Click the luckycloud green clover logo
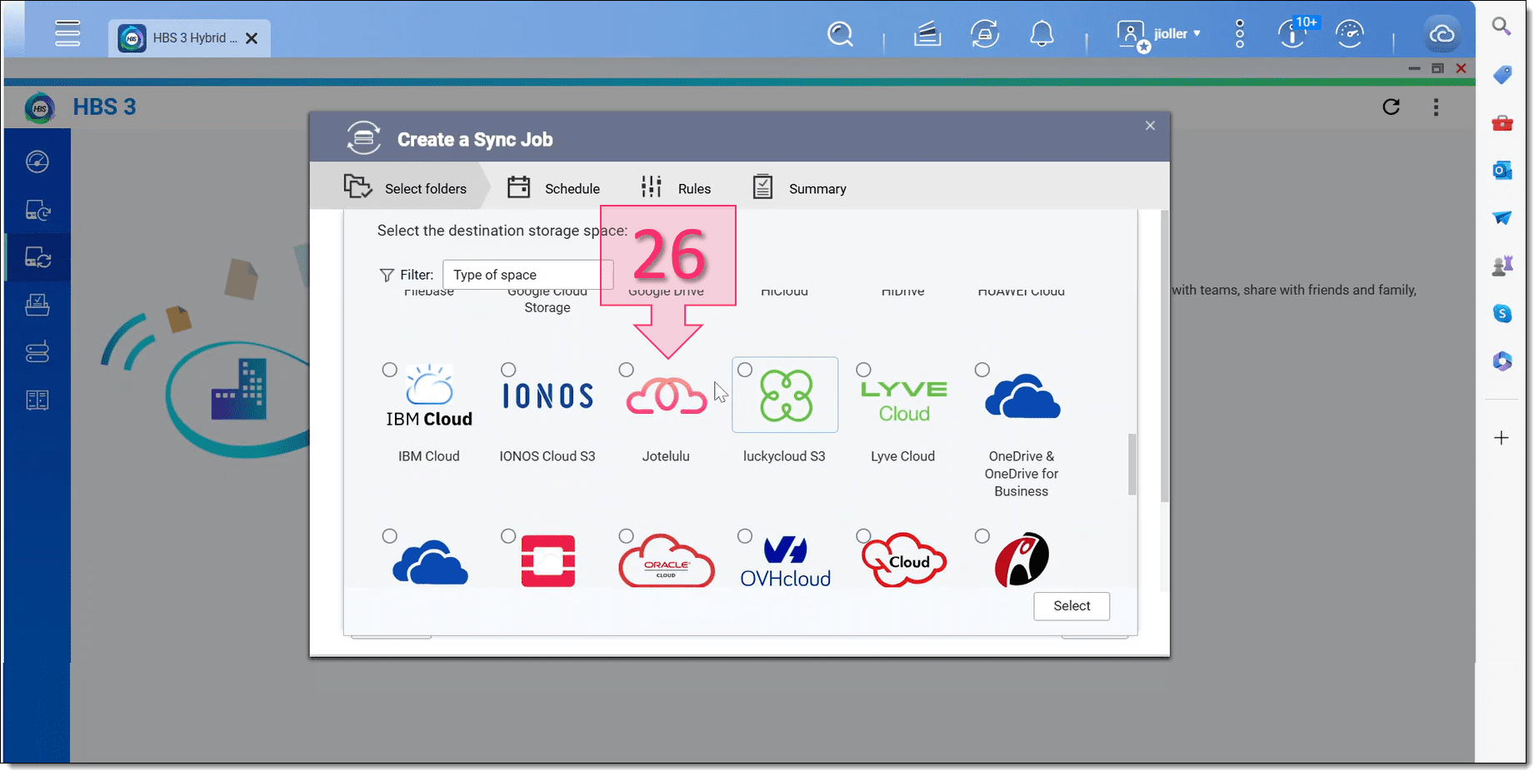The height and width of the screenshot is (776, 1539). (786, 395)
